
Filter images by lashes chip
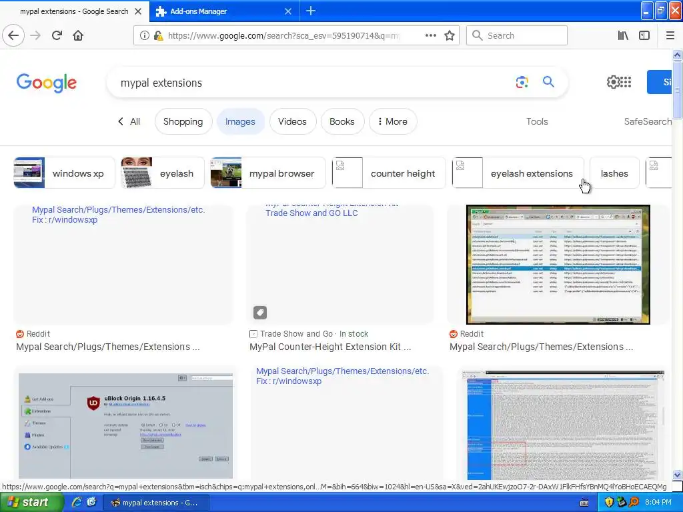point(614,173)
